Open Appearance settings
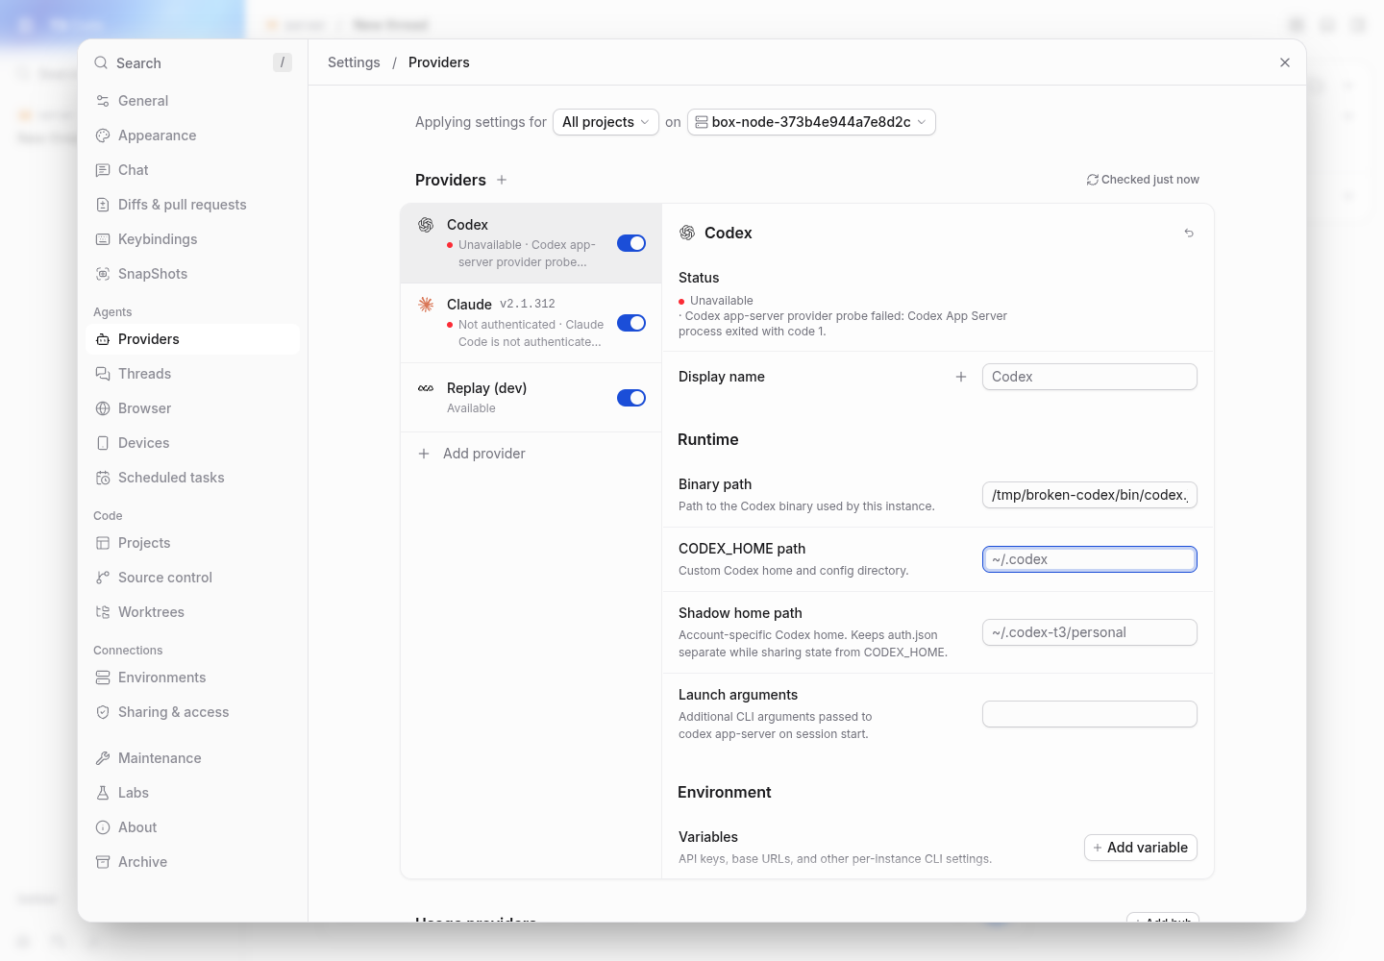 tap(192, 136)
